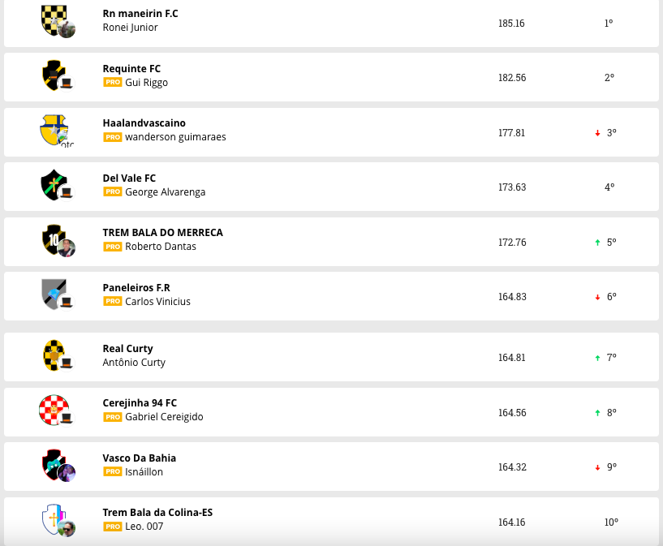The height and width of the screenshot is (546, 663).
Task: Click Rn maneirin F.C team crest
Action: [x=54, y=19]
